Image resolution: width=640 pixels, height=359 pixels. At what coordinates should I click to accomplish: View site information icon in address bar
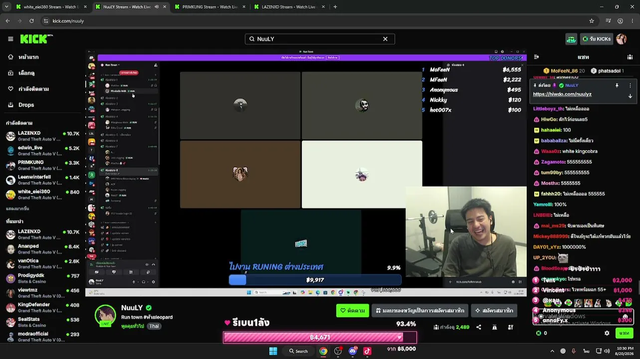[46, 21]
